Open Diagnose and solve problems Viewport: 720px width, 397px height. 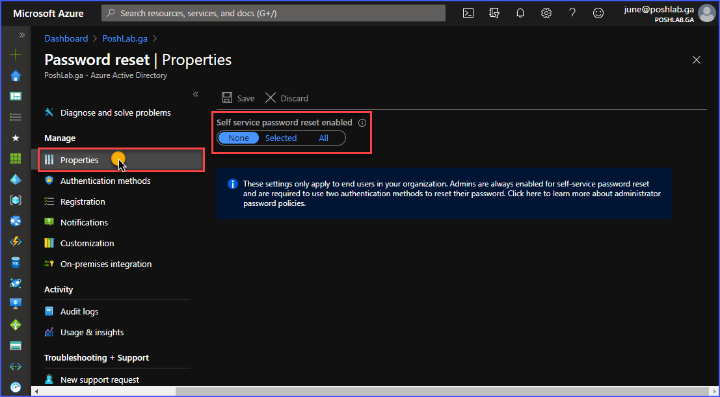point(115,112)
